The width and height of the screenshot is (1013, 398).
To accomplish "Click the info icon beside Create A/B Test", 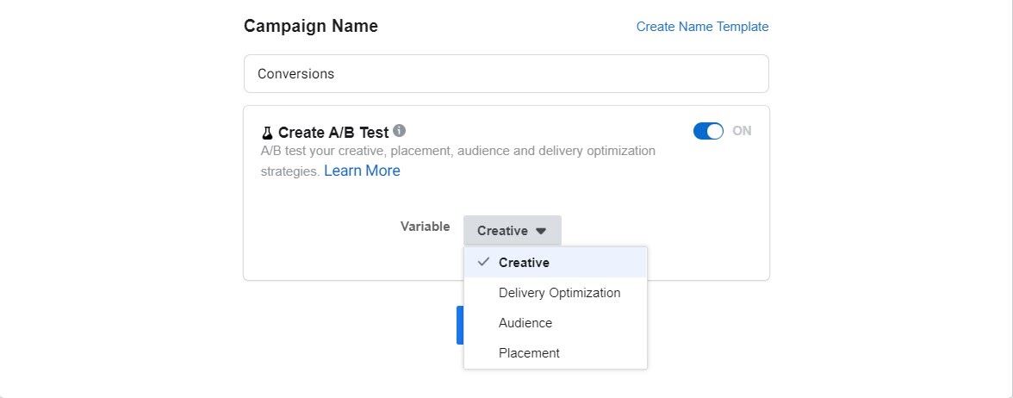I will (x=400, y=131).
